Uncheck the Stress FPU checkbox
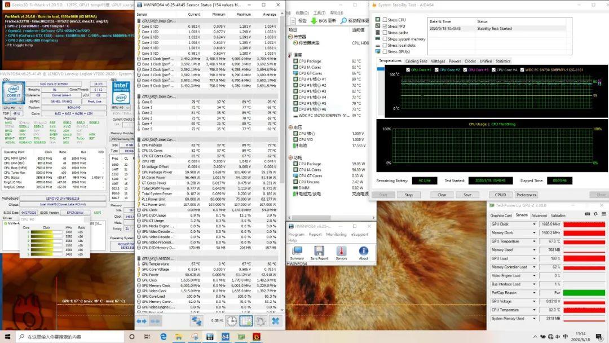This screenshot has height=343, width=609. click(x=385, y=26)
